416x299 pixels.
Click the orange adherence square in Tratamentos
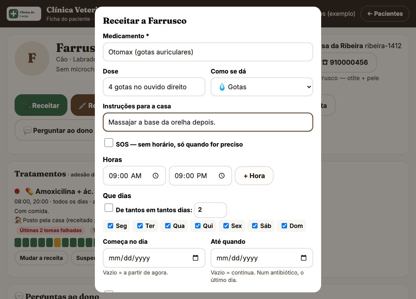click(57, 243)
